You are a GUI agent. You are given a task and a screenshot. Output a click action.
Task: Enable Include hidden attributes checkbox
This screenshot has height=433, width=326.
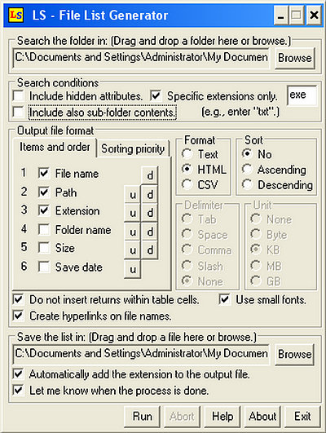pyautogui.click(x=18, y=96)
